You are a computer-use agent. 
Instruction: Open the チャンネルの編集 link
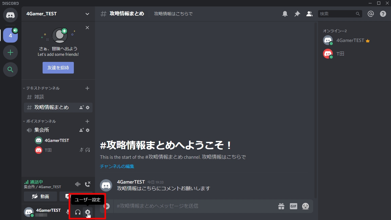point(117,166)
